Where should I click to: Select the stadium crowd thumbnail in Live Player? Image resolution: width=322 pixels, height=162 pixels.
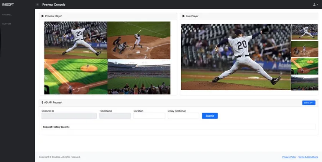point(304,83)
